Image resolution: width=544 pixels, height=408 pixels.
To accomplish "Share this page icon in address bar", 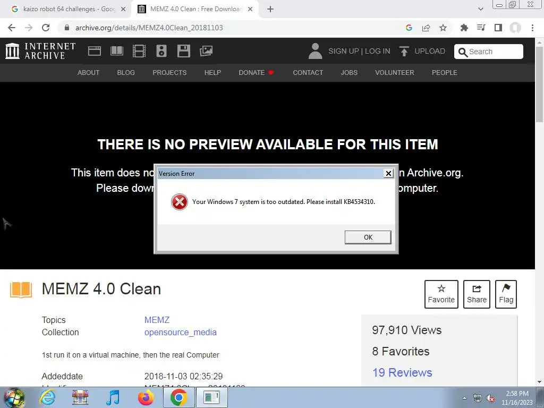I will 426,28.
